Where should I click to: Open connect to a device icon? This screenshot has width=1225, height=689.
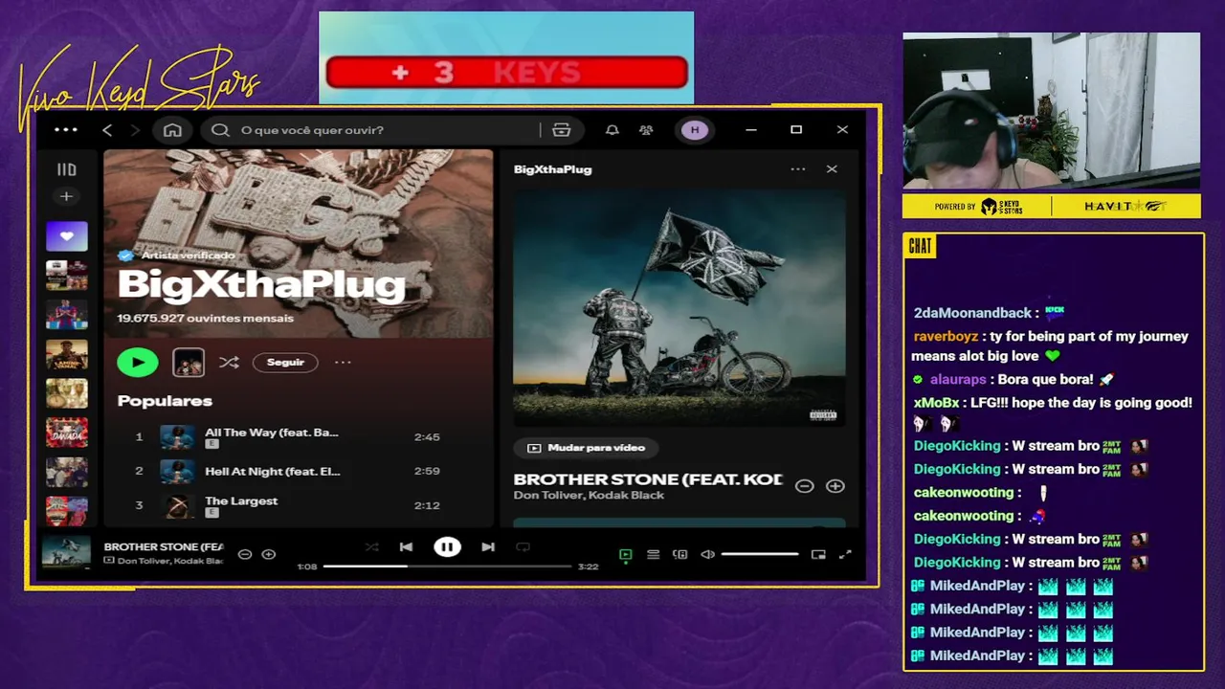[680, 554]
